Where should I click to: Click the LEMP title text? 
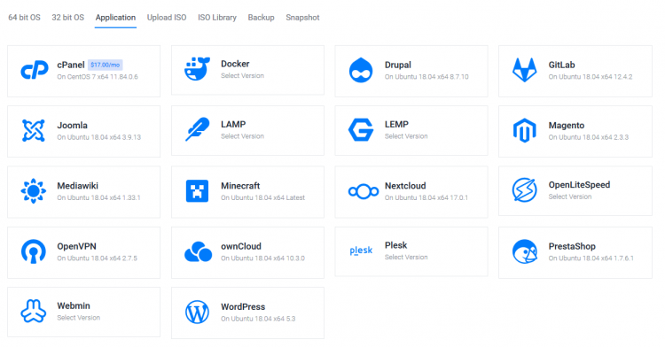point(396,125)
